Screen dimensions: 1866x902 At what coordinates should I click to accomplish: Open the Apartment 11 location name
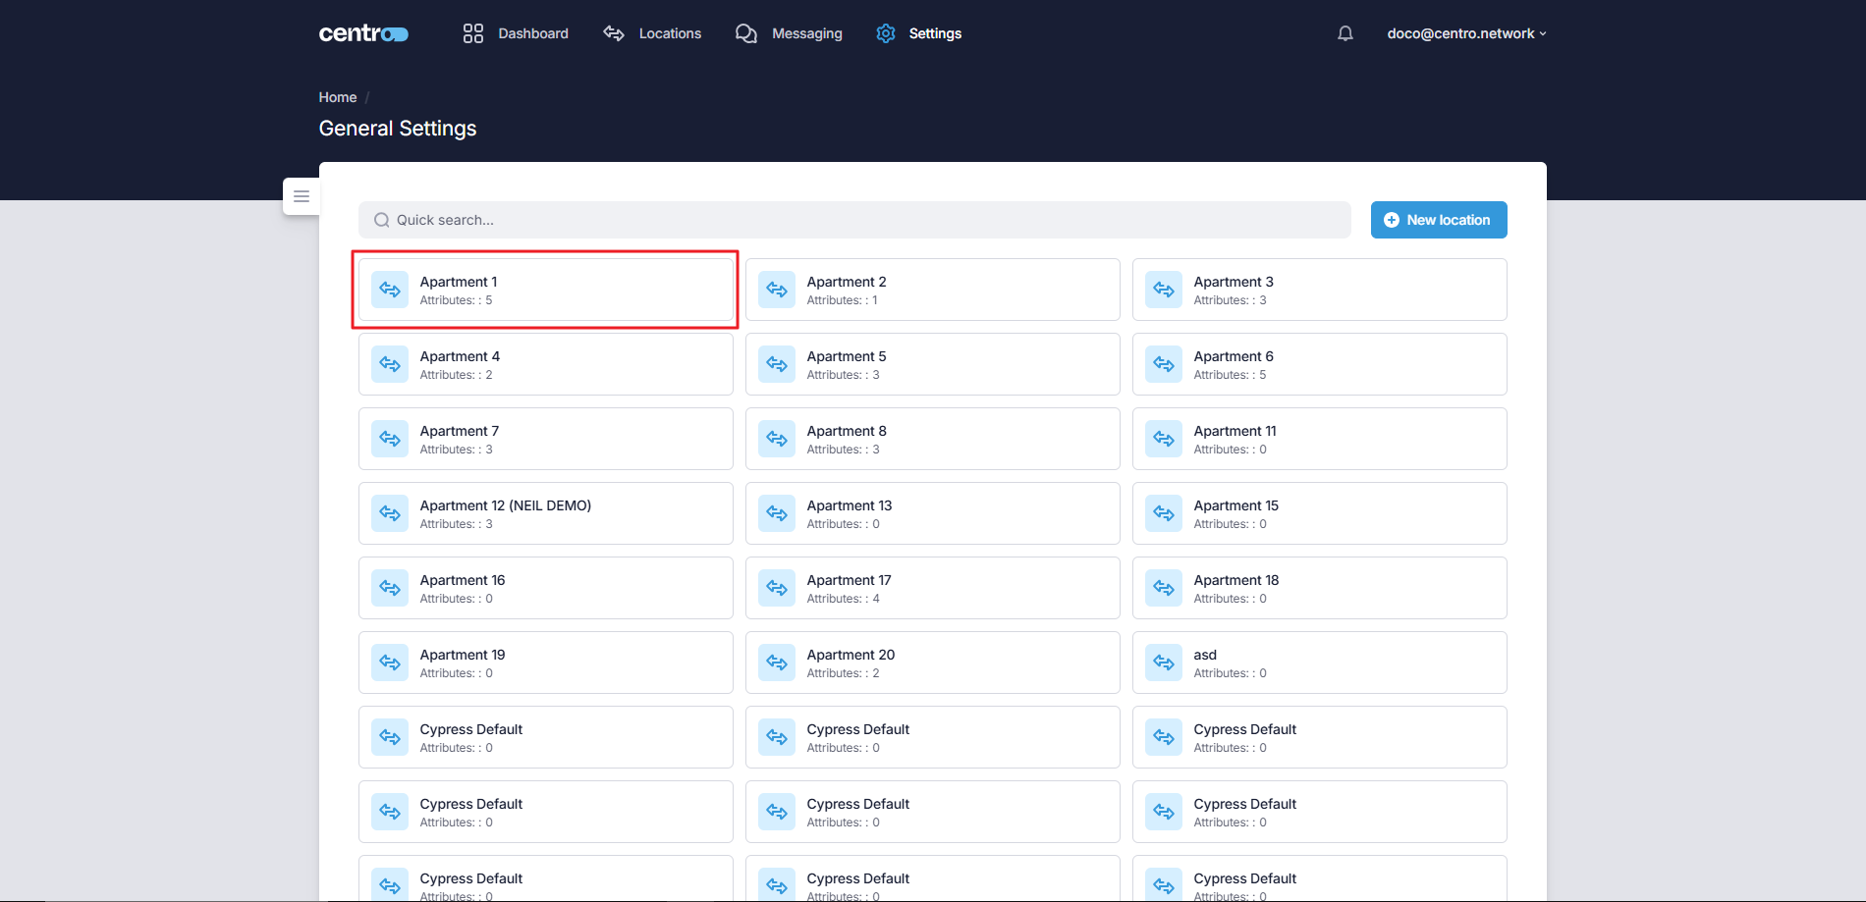pos(1235,431)
